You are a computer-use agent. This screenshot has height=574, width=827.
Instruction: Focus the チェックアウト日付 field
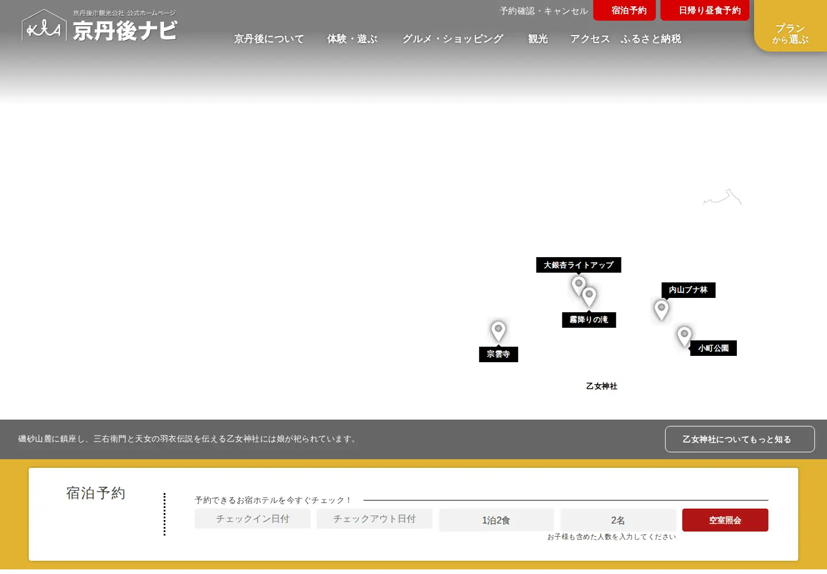(x=374, y=519)
